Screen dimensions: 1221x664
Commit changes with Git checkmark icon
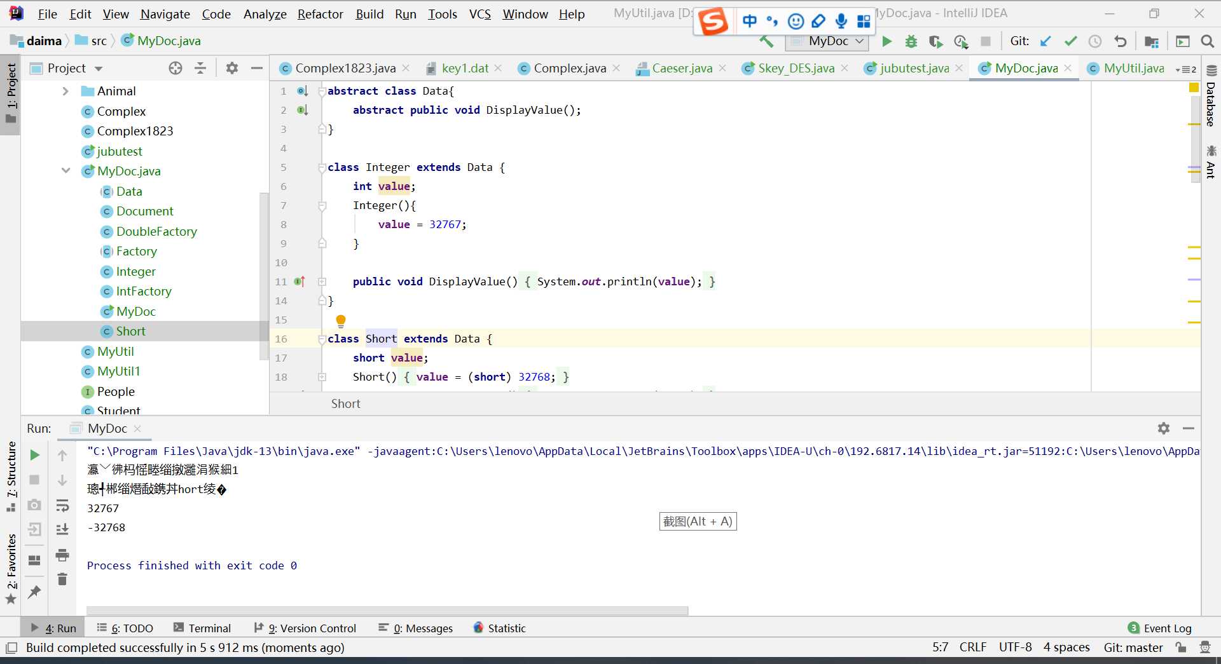(1071, 41)
